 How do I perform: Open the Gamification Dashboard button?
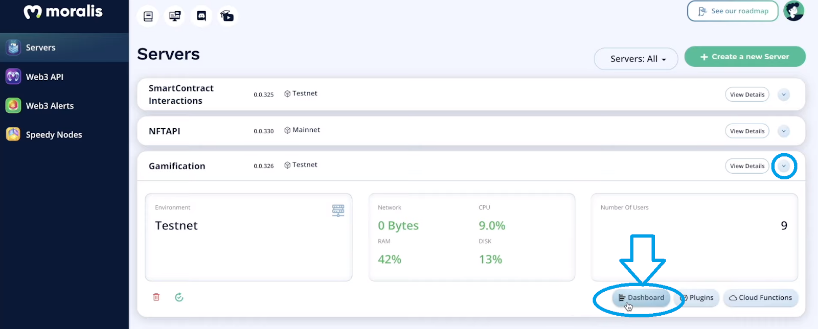point(641,298)
